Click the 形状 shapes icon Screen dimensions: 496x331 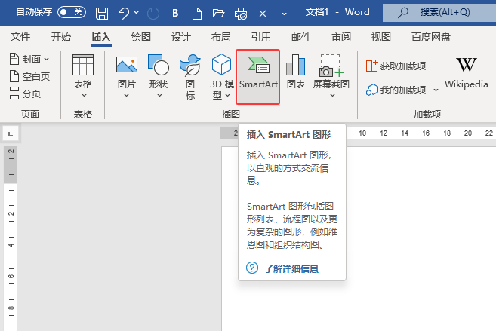159,65
